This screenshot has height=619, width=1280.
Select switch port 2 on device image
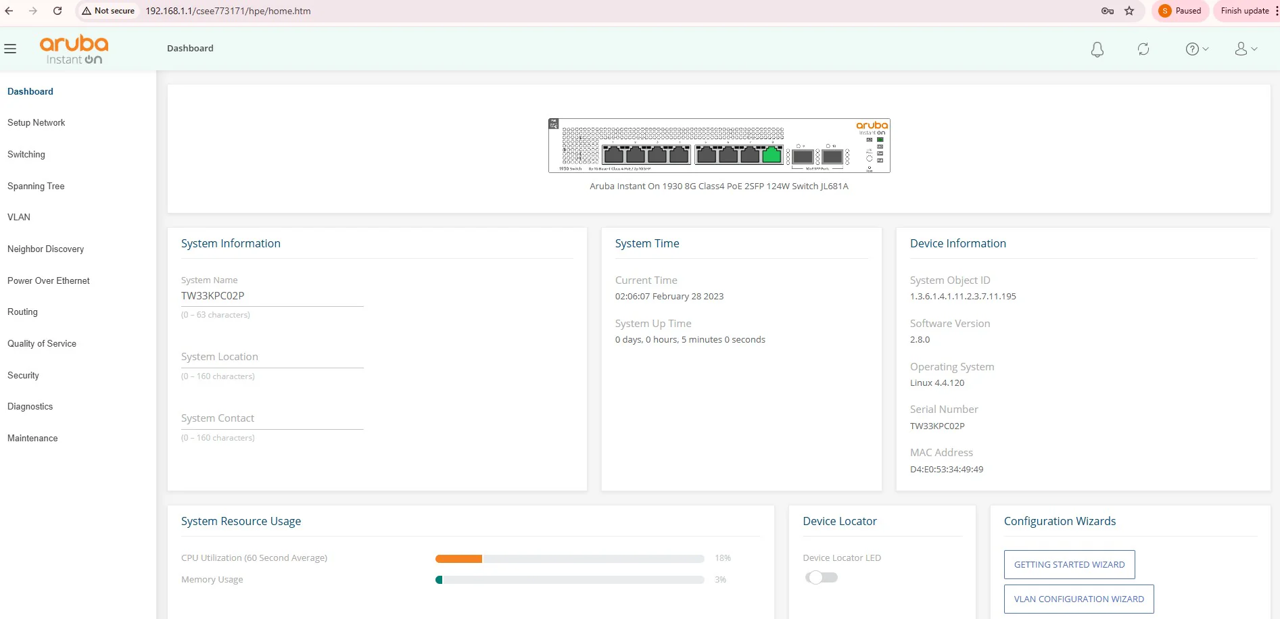(636, 155)
